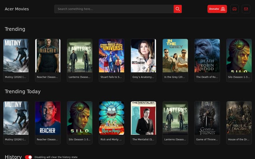The width and height of the screenshot is (255, 159).
Task: Click 'The Mentalist (S...' title text
Action: (x=143, y=140)
